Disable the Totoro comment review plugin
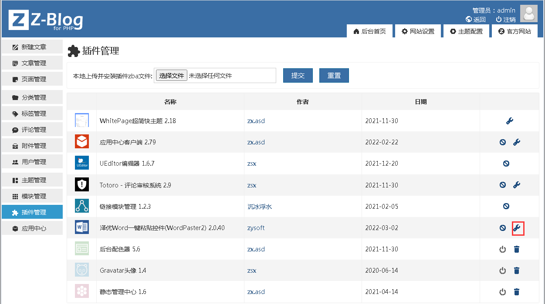This screenshot has height=304, width=545. pos(503,185)
